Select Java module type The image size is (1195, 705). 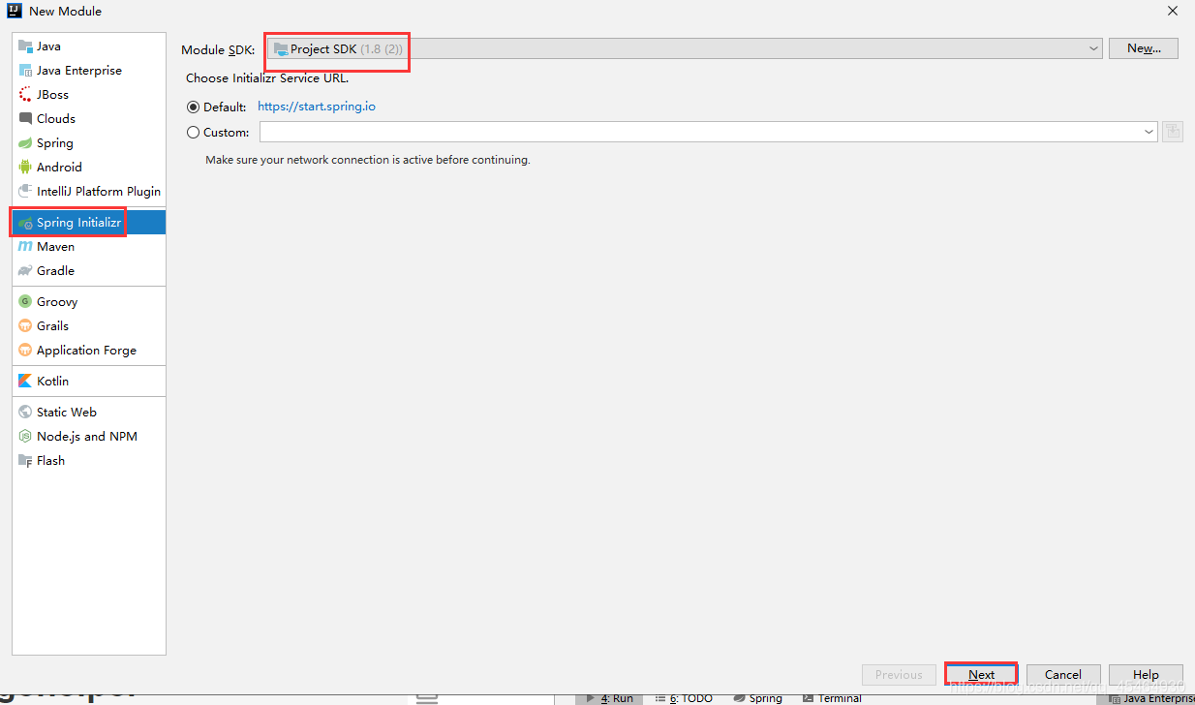[89, 46]
